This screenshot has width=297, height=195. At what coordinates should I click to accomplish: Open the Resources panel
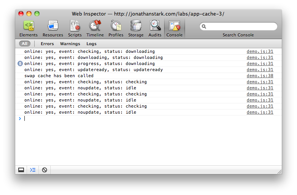[x=53, y=29]
